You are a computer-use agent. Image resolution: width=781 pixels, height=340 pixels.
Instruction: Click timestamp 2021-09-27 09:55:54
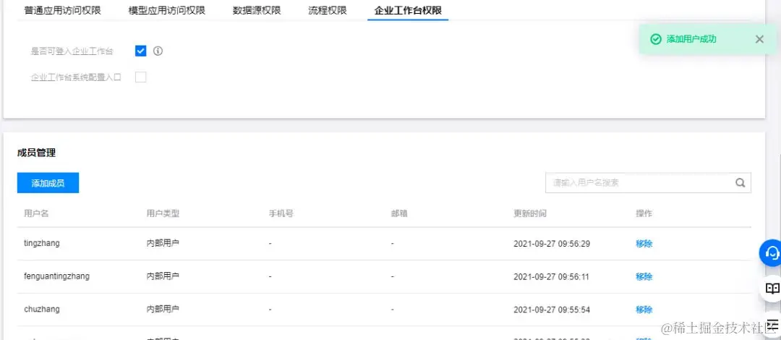(x=552, y=310)
